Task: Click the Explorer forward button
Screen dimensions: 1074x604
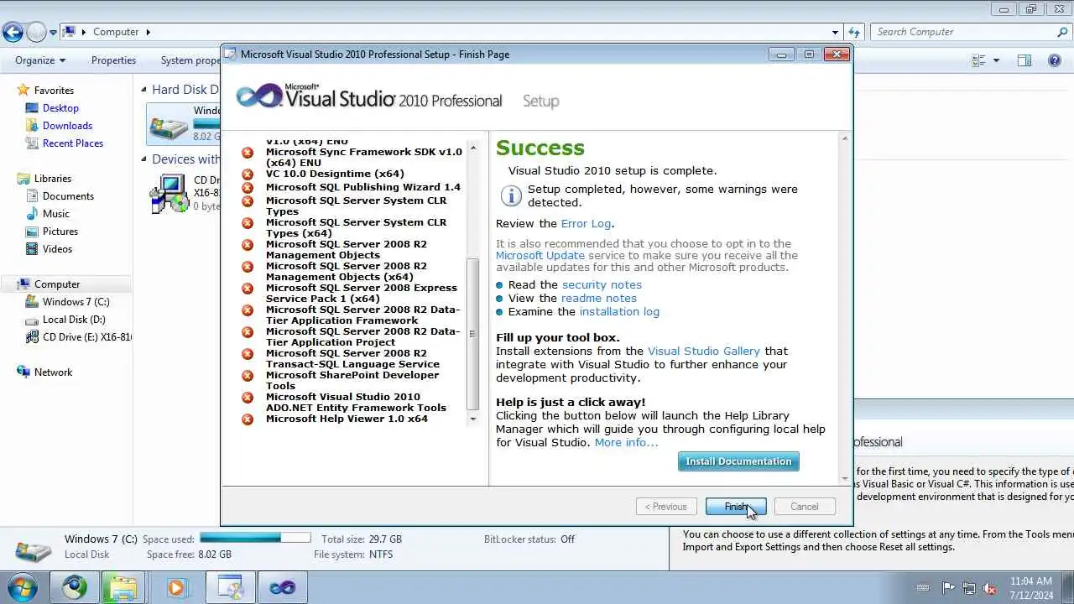Action: coord(36,33)
